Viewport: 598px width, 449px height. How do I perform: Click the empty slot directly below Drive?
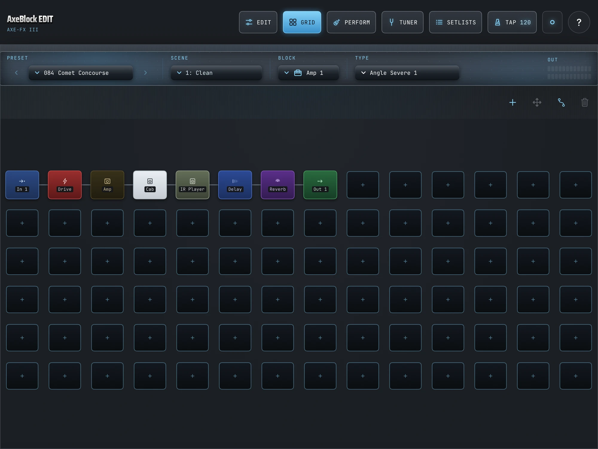pyautogui.click(x=65, y=223)
